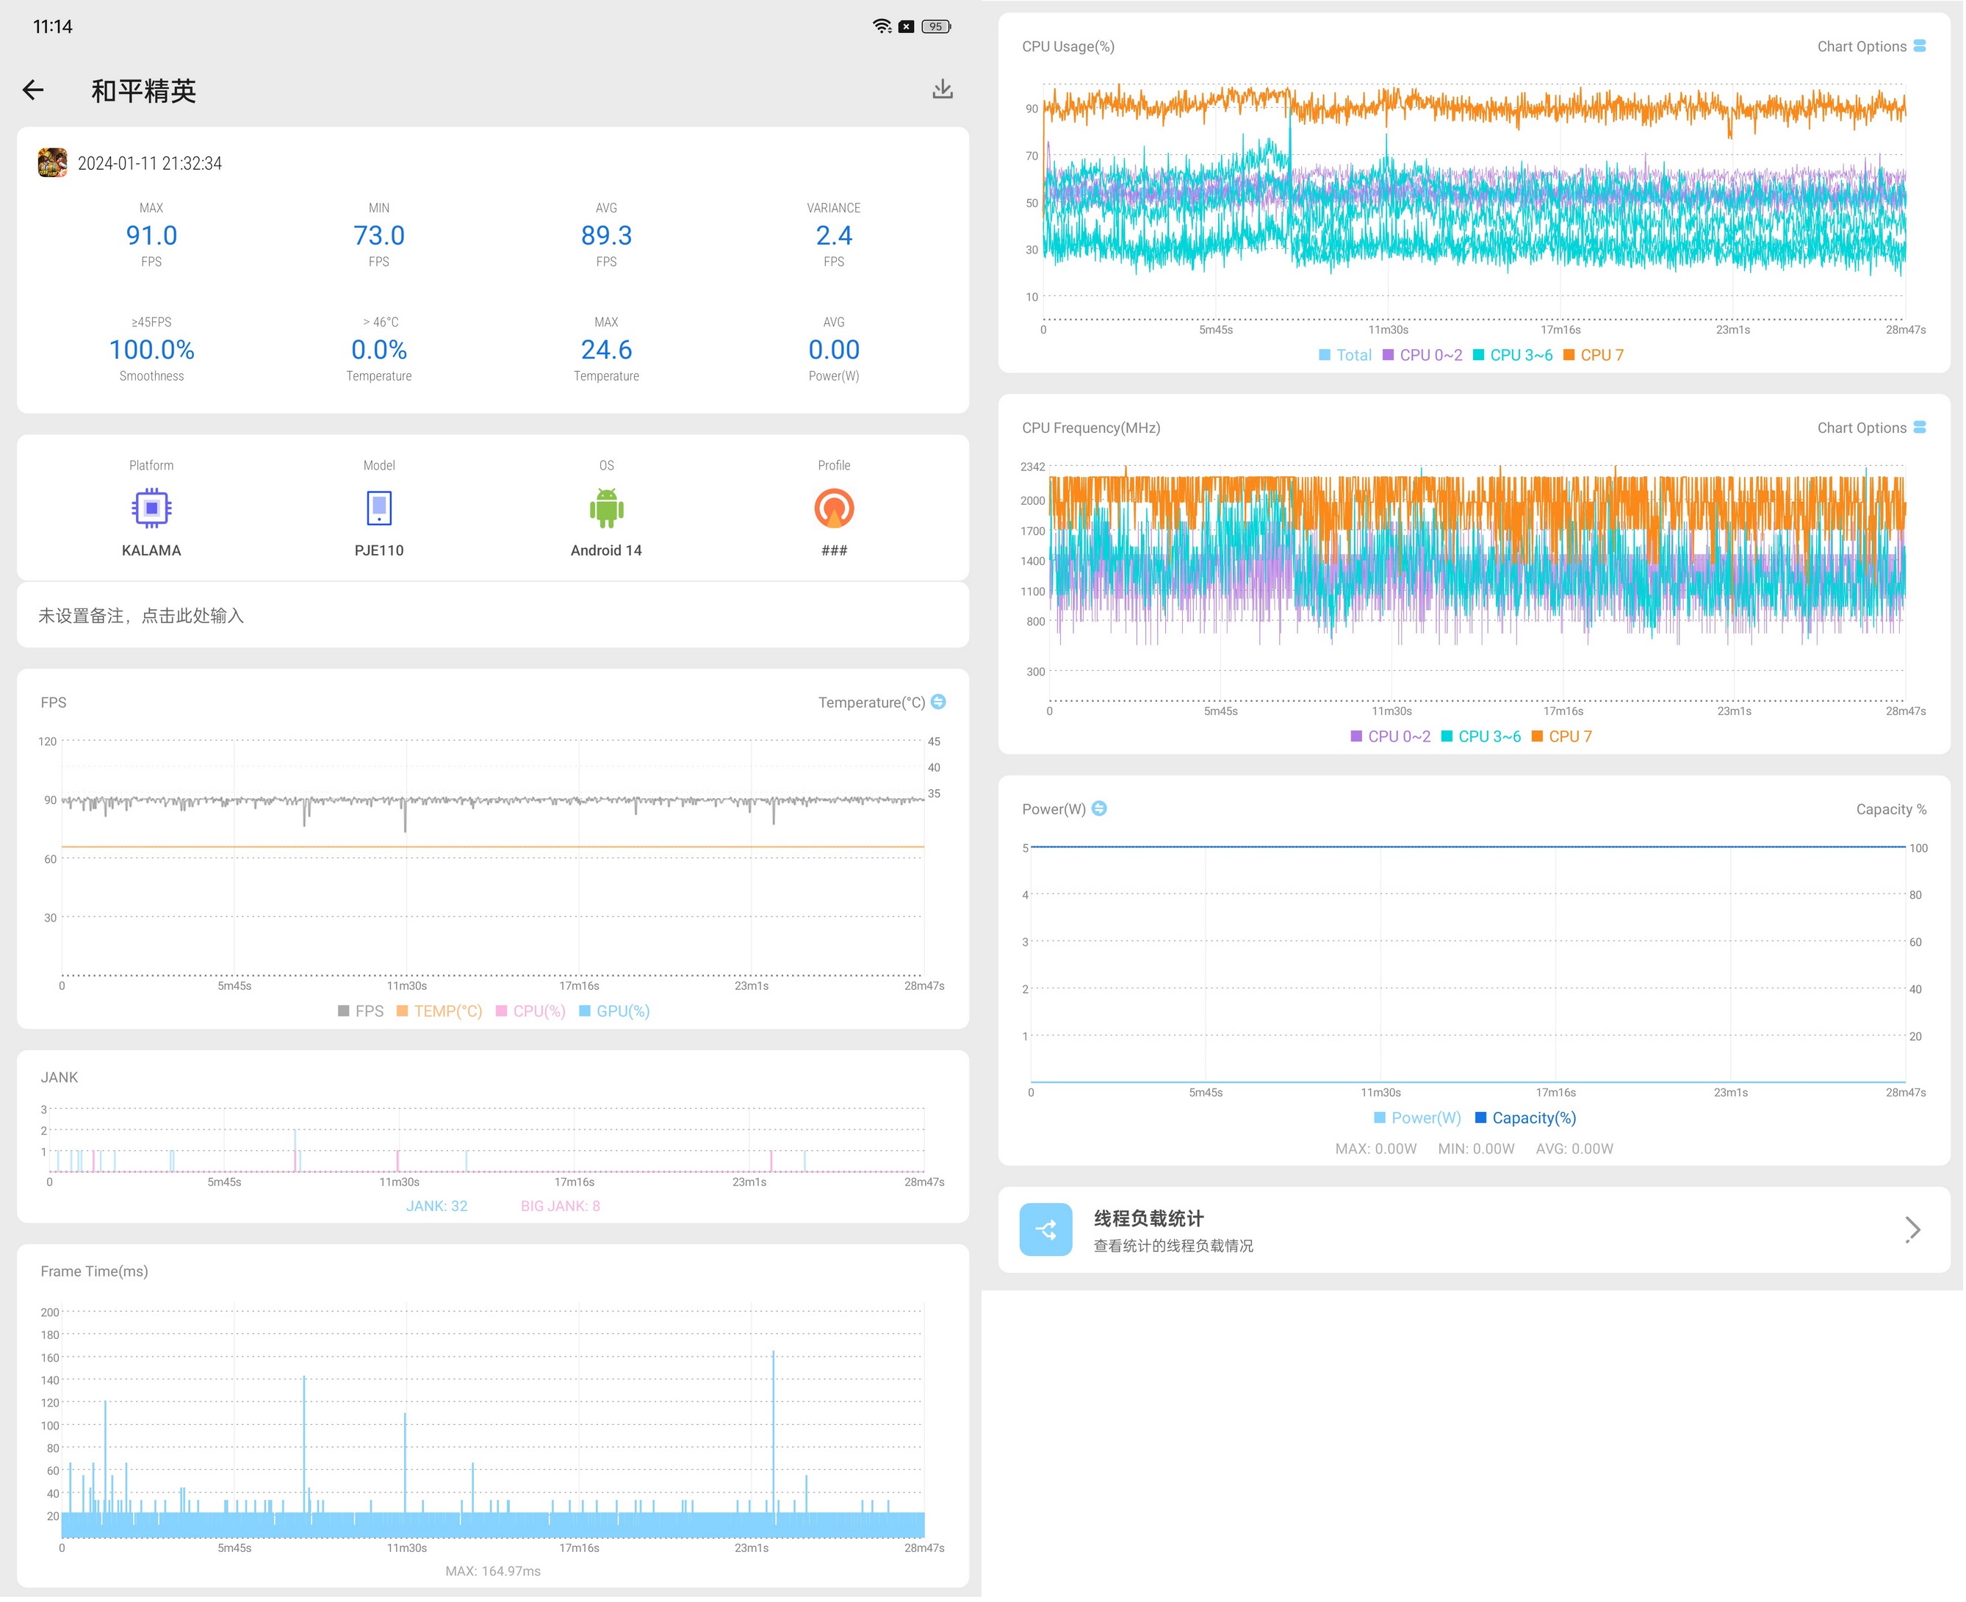Tap the 100.0% Smoothness value
This screenshot has width=1966, height=1602.
[151, 350]
